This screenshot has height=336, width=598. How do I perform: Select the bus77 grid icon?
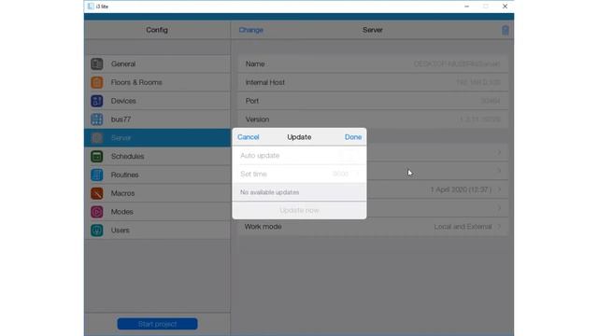pos(97,119)
